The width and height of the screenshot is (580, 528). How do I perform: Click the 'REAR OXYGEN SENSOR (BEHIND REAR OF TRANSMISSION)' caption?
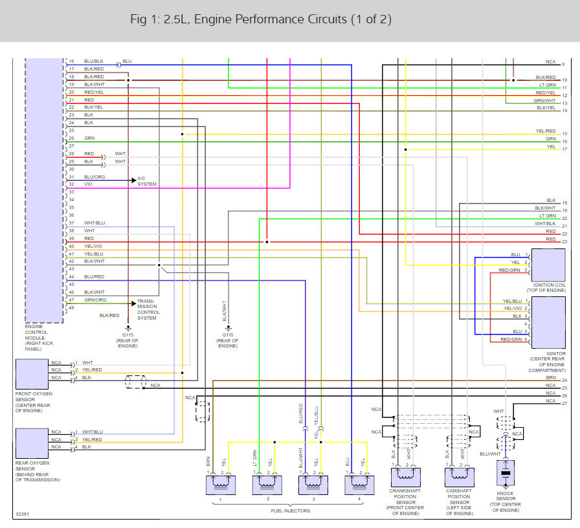tap(38, 472)
